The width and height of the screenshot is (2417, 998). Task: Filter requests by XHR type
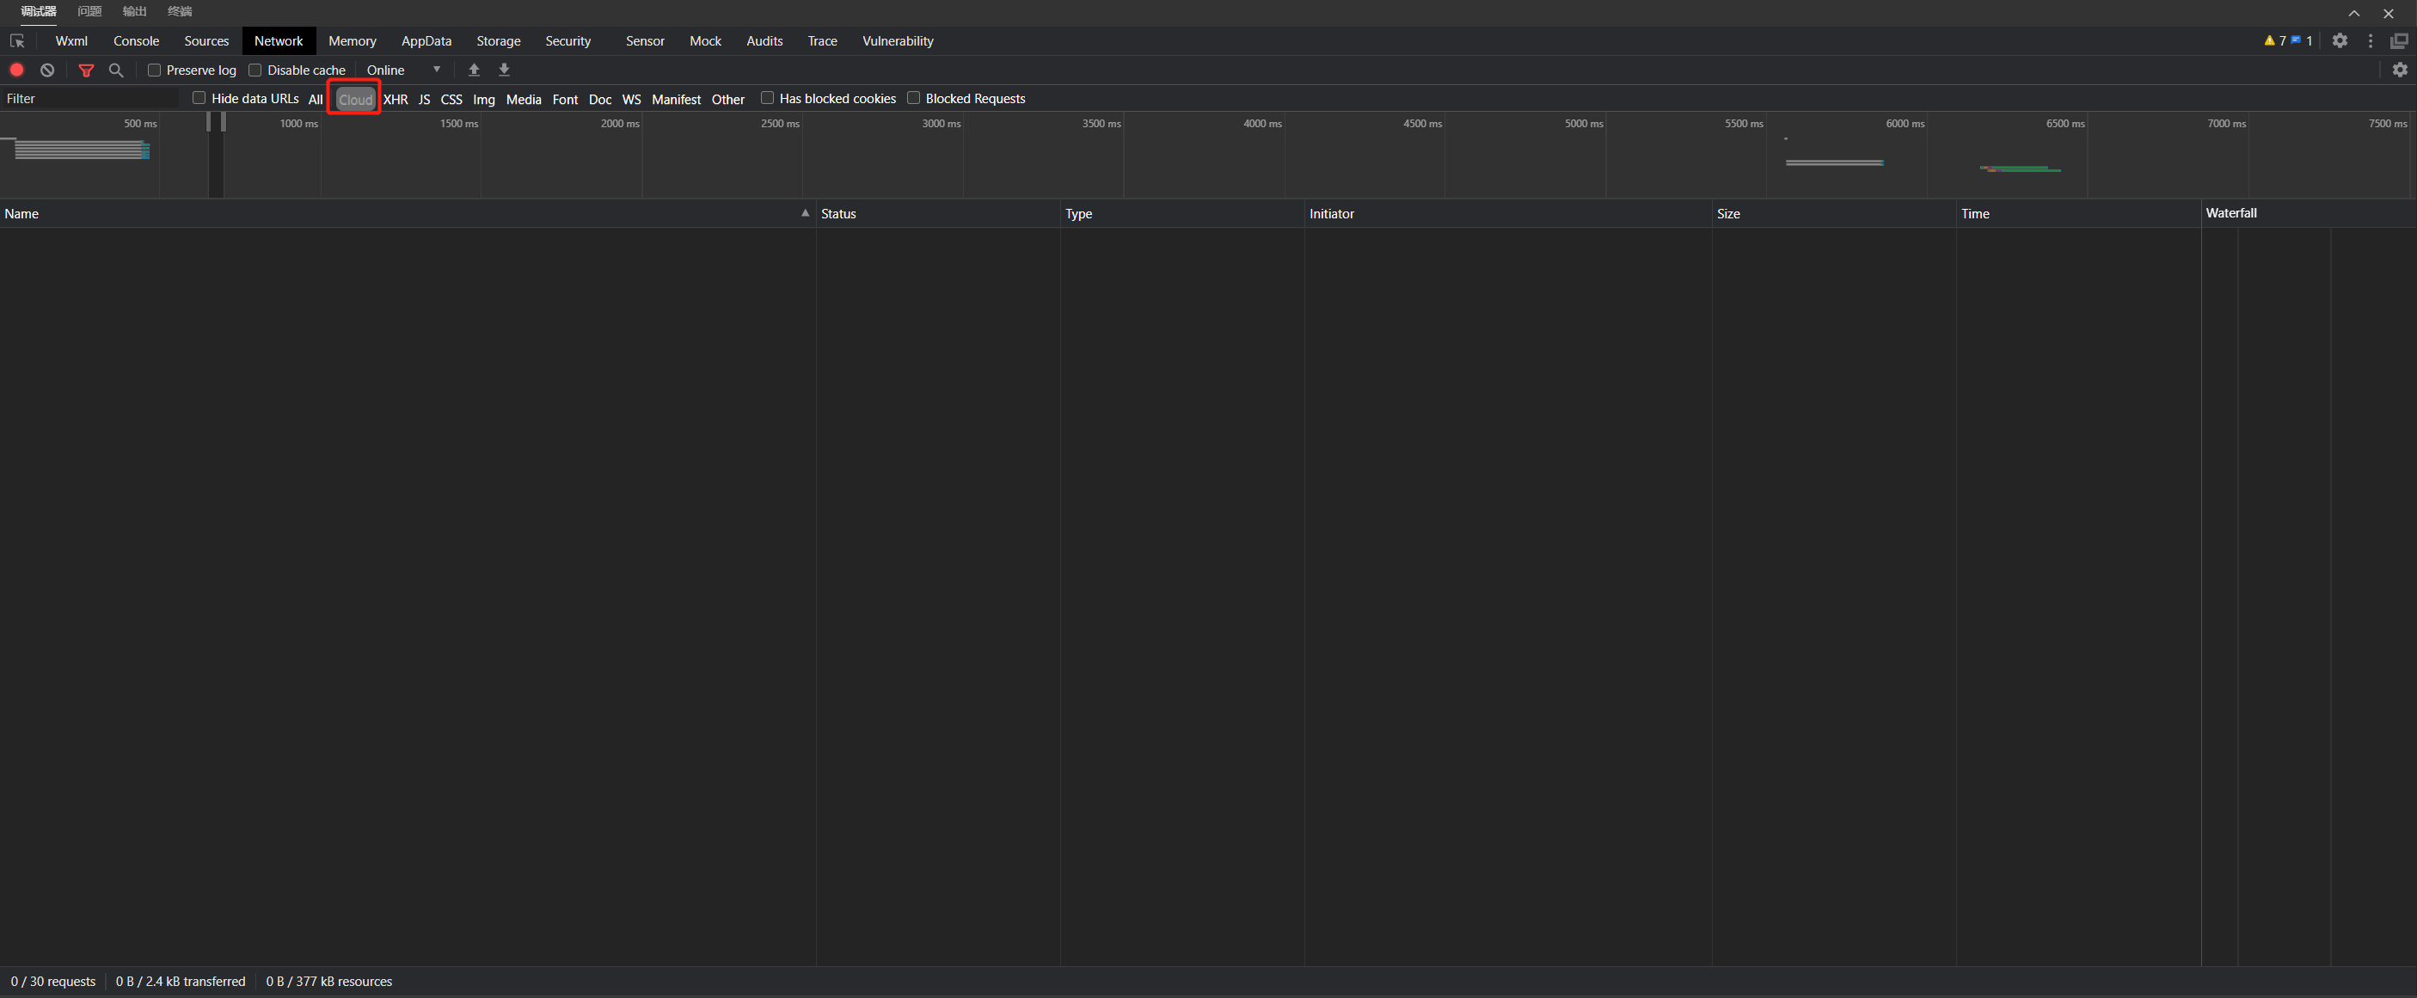point(395,100)
